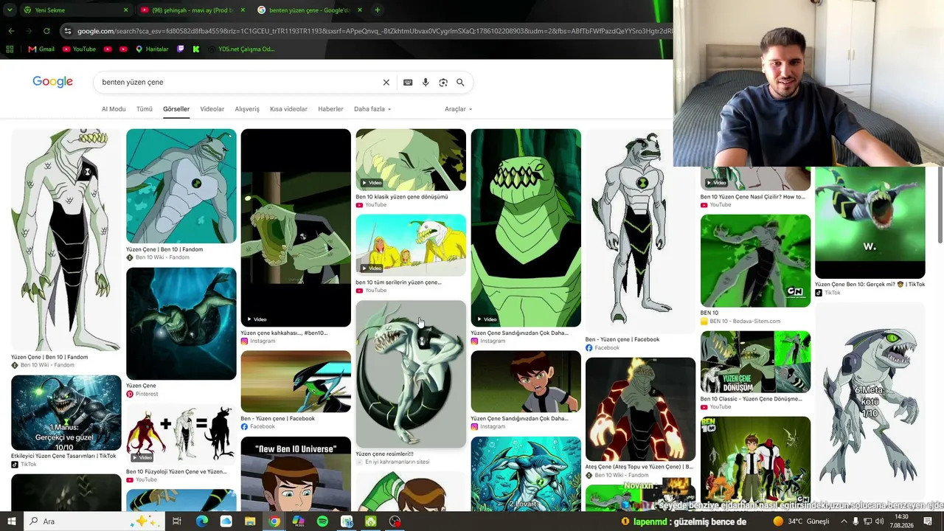Viewport: 944px width, 531px height.
Task: Open the YouTube bookmark labeled YouTube
Action: [79, 49]
